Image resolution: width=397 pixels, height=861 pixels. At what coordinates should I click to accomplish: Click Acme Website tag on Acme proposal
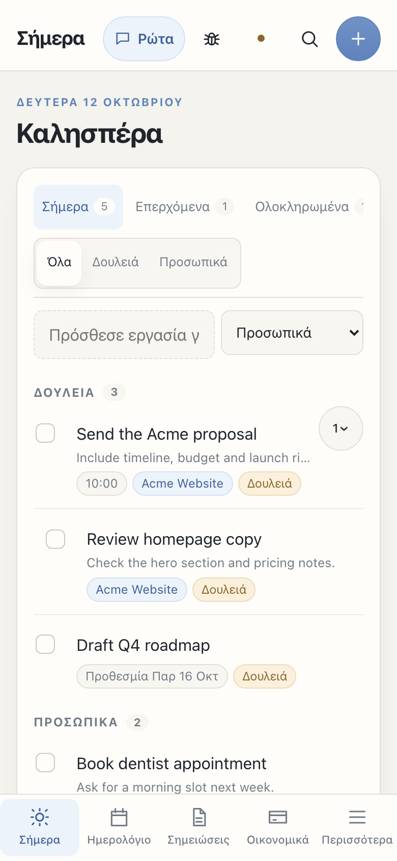(183, 484)
